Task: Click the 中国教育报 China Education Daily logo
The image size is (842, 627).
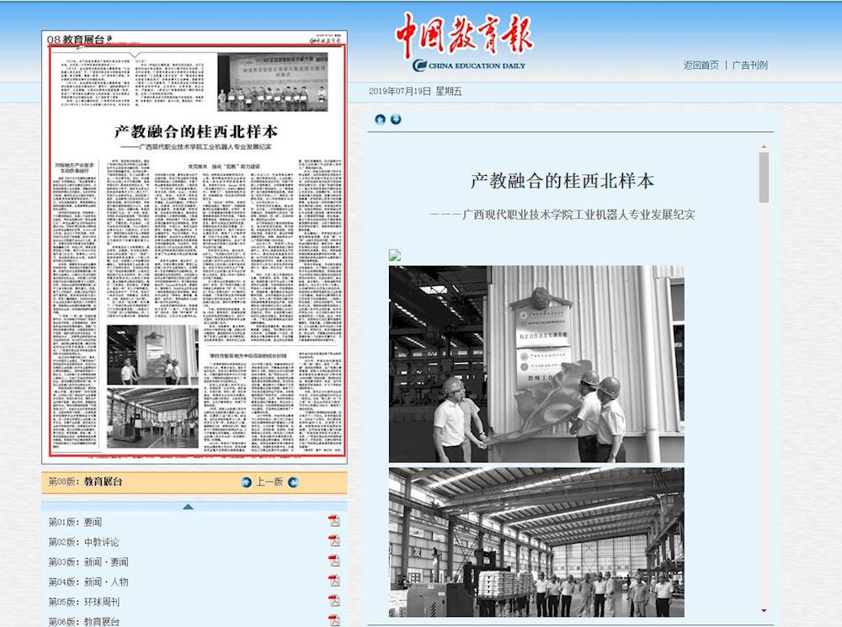Action: tap(465, 40)
